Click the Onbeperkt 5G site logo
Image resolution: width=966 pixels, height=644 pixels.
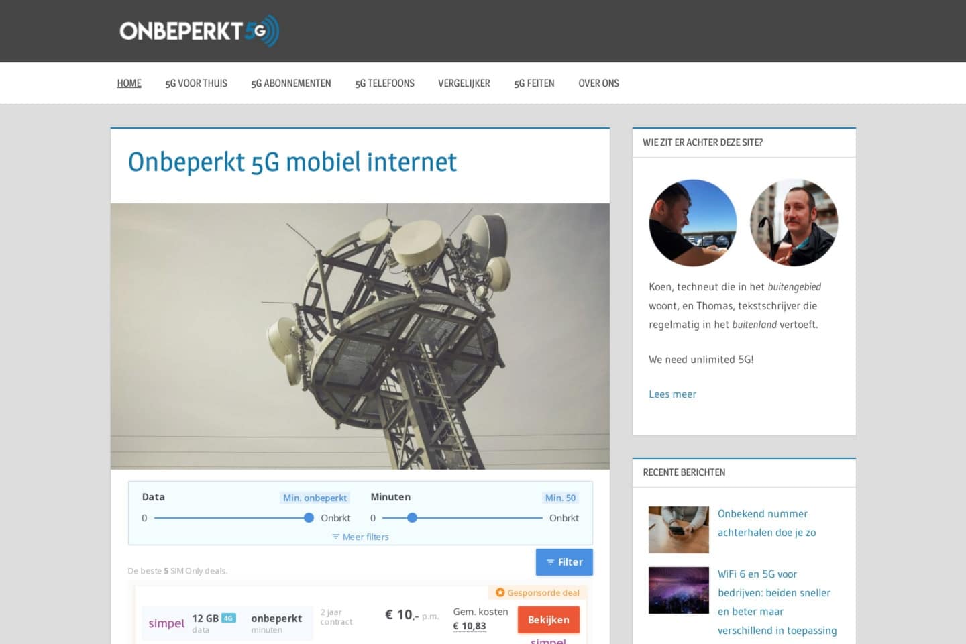(199, 31)
